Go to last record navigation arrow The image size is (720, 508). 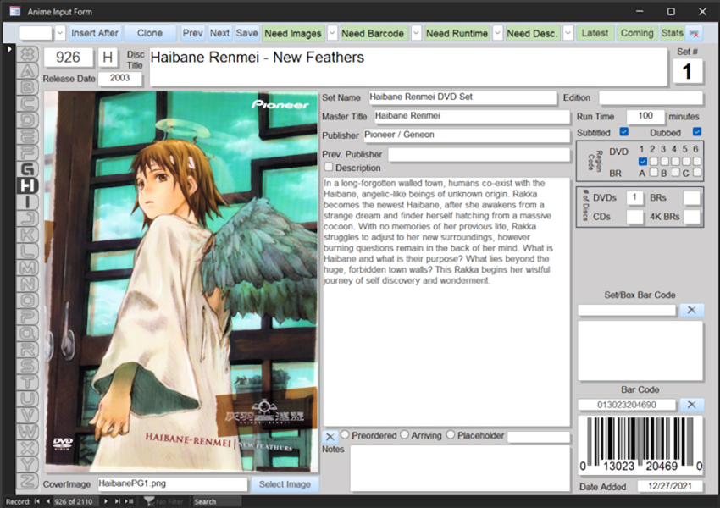point(118,501)
